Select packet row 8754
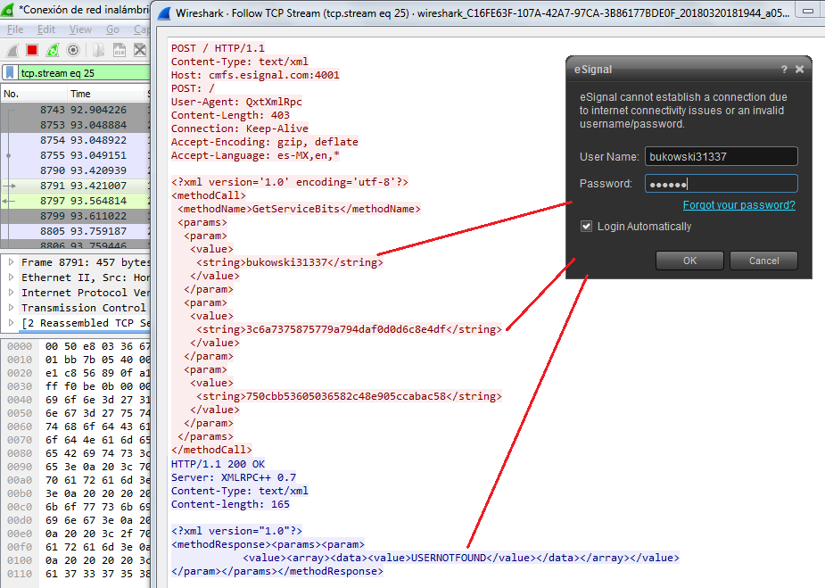825x588 pixels. [76, 140]
